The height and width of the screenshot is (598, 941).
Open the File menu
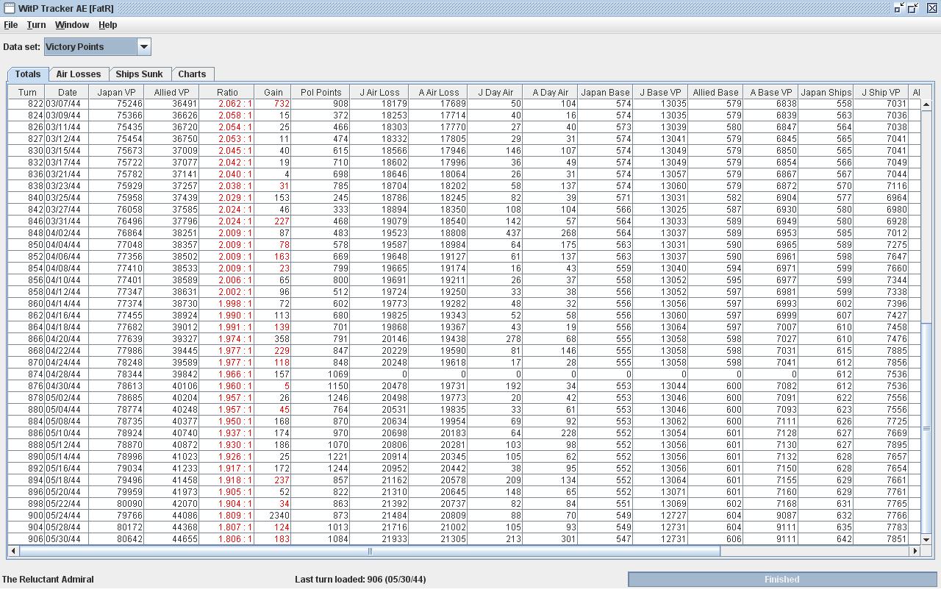(10, 25)
